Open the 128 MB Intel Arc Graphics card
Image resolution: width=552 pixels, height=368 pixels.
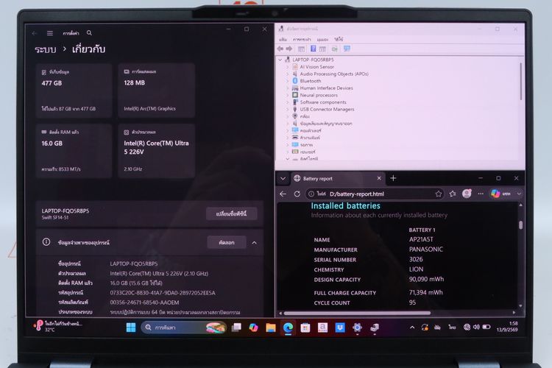pyautogui.click(x=156, y=91)
